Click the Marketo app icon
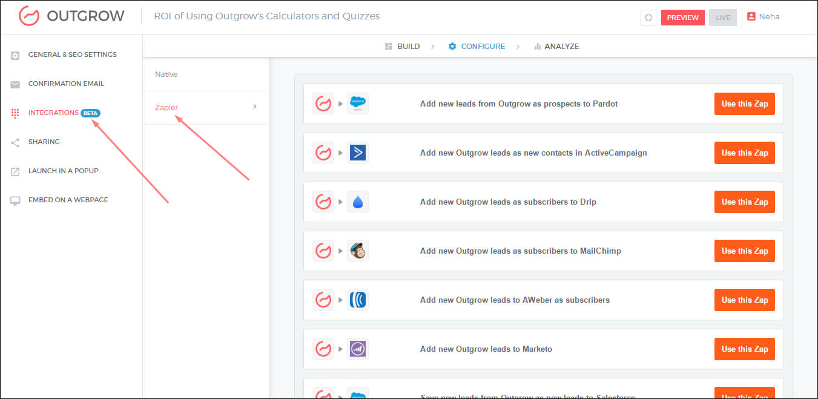The width and height of the screenshot is (818, 399). (357, 349)
